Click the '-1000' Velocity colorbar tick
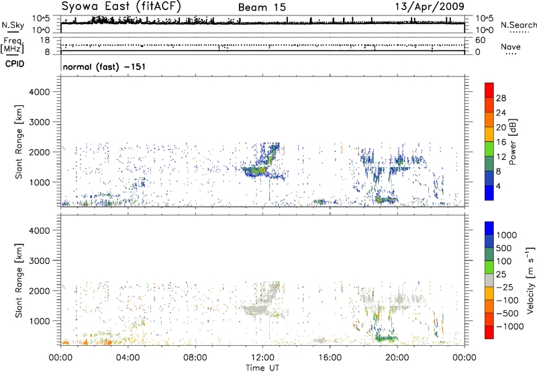 point(509,326)
